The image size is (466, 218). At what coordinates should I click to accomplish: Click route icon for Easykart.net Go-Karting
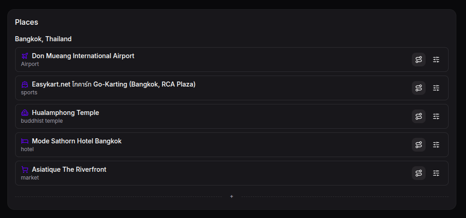418,88
